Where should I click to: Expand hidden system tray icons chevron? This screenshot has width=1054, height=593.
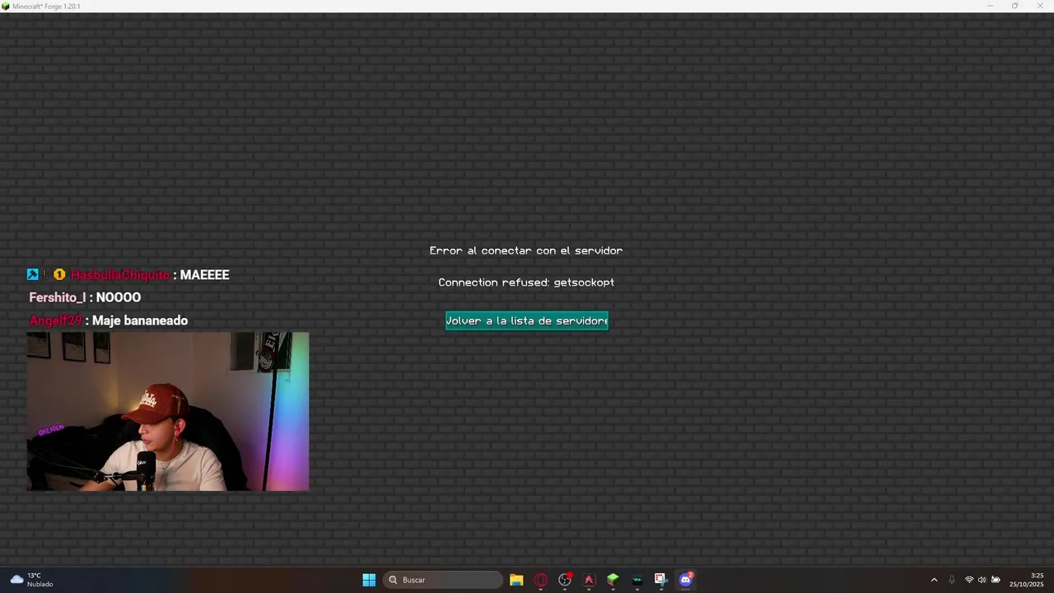tap(934, 580)
